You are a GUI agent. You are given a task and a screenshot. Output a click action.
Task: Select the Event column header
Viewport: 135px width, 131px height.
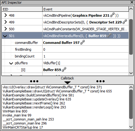(85, 9)
